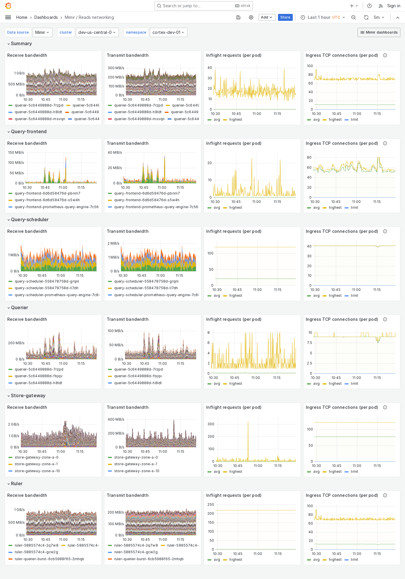Click the plus new-item icon
Viewport: 405px width, 579px height.
(x=352, y=6)
